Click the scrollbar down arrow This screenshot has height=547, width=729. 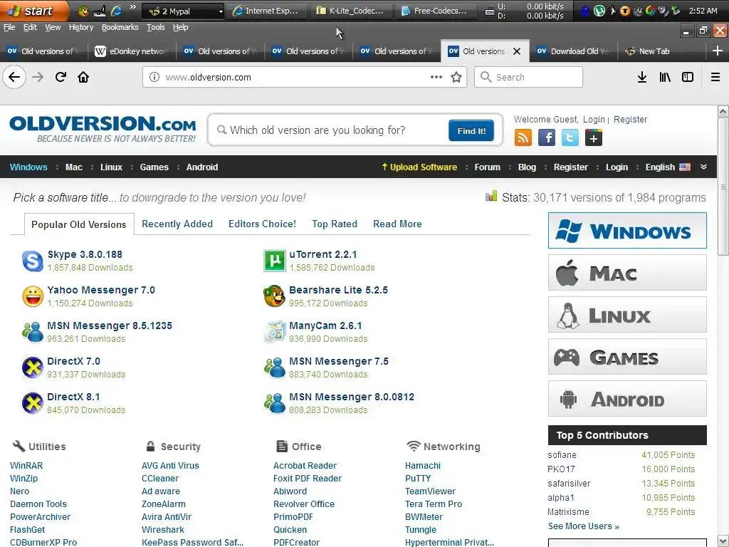pyautogui.click(x=723, y=541)
